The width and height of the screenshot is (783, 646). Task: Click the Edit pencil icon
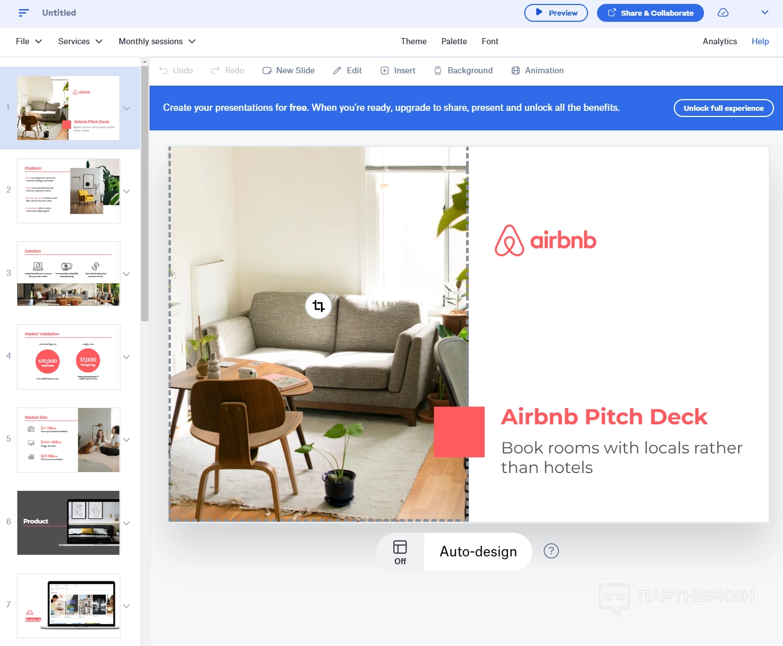coord(337,71)
